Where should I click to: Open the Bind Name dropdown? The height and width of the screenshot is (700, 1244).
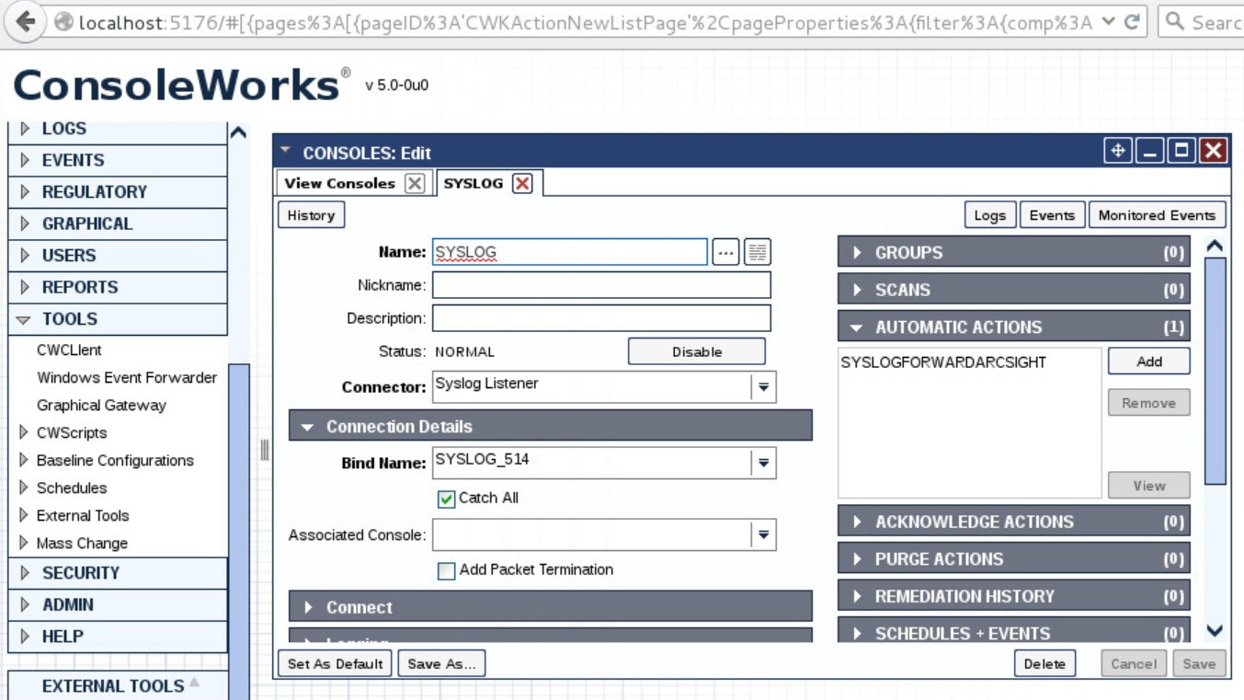point(763,464)
